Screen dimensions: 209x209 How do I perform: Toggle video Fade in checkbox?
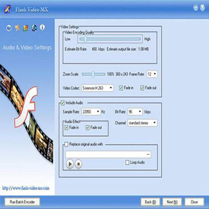(121, 88)
